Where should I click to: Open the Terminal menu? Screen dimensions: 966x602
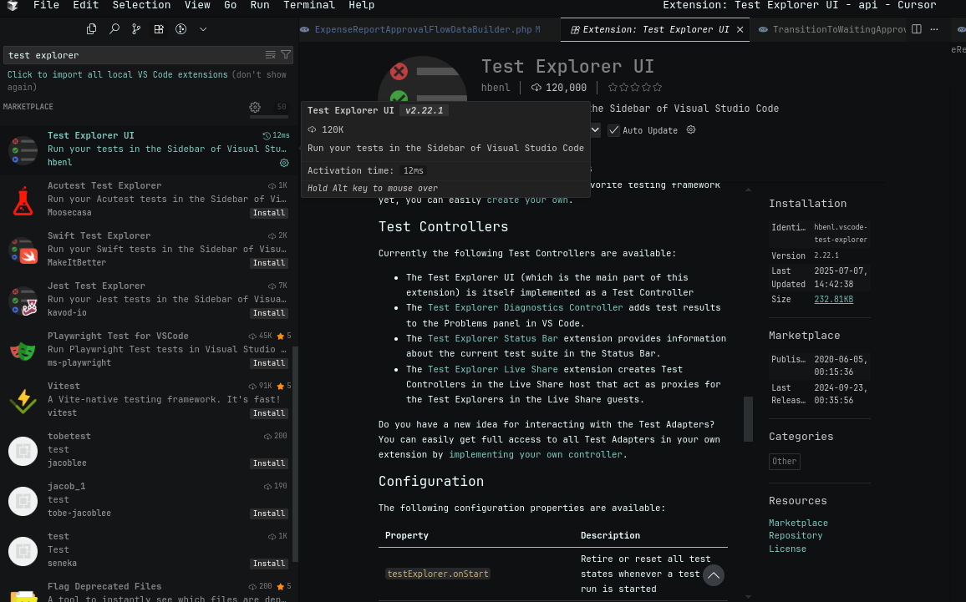pos(308,5)
